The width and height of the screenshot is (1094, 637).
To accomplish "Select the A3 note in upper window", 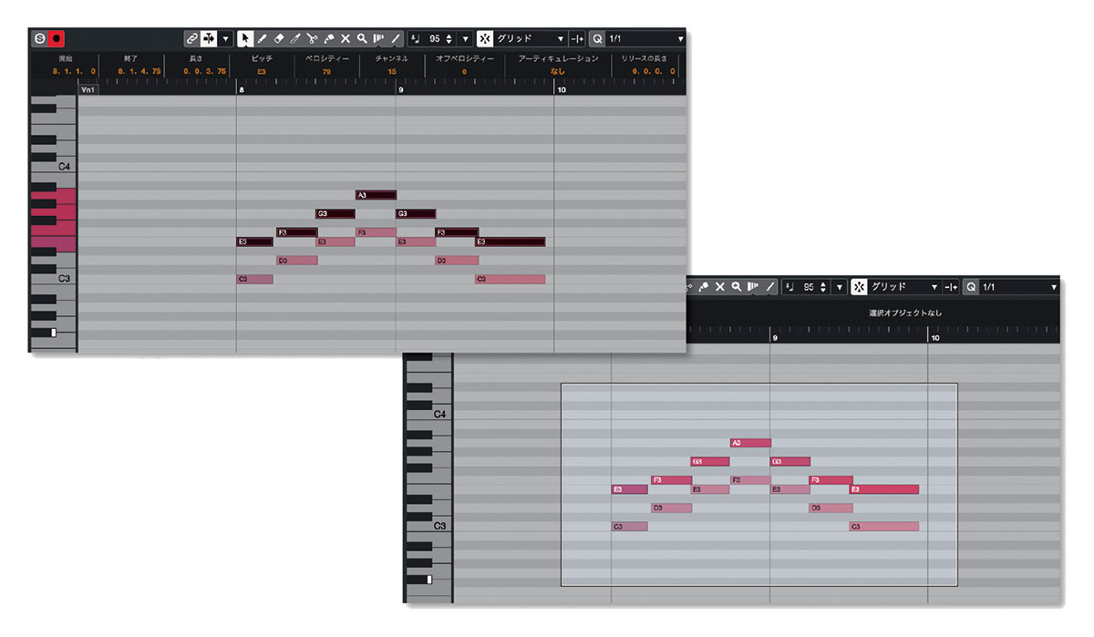I will click(x=376, y=195).
